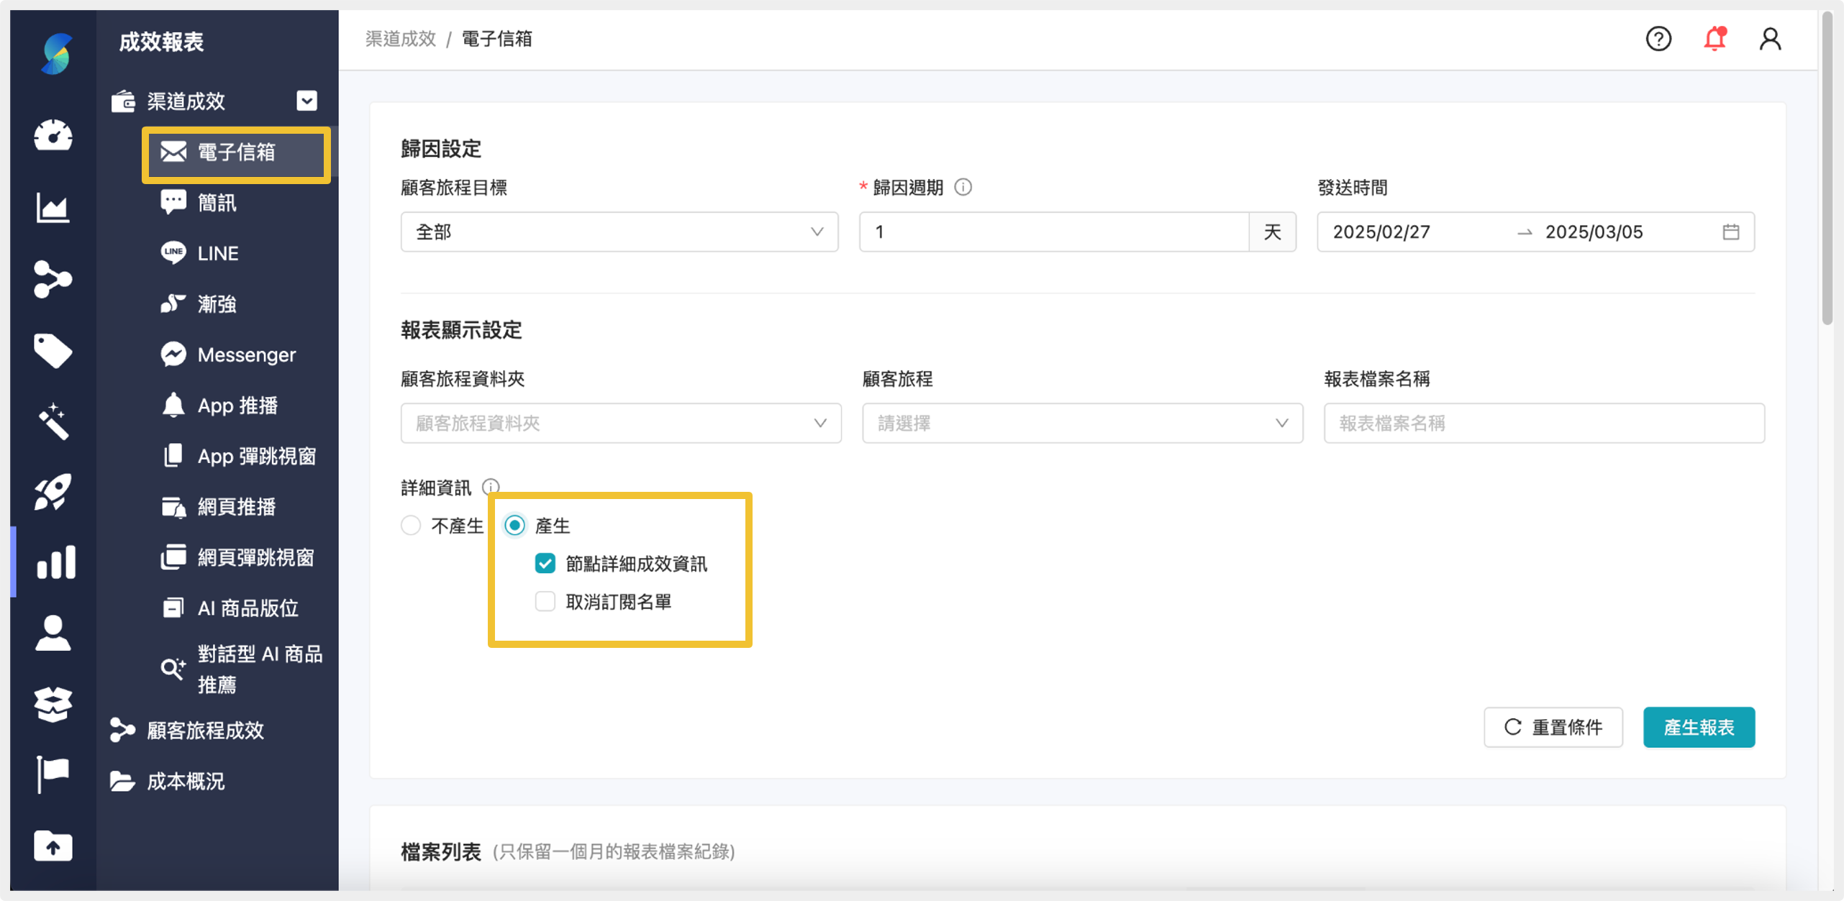Uncheck 節點詳細成效資訊 checkbox
Screen dimensions: 1844x901
(x=545, y=564)
